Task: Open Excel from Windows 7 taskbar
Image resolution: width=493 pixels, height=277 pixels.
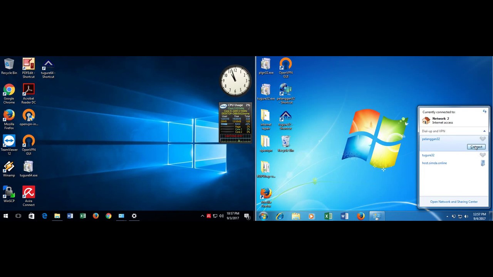Action: point(328,216)
